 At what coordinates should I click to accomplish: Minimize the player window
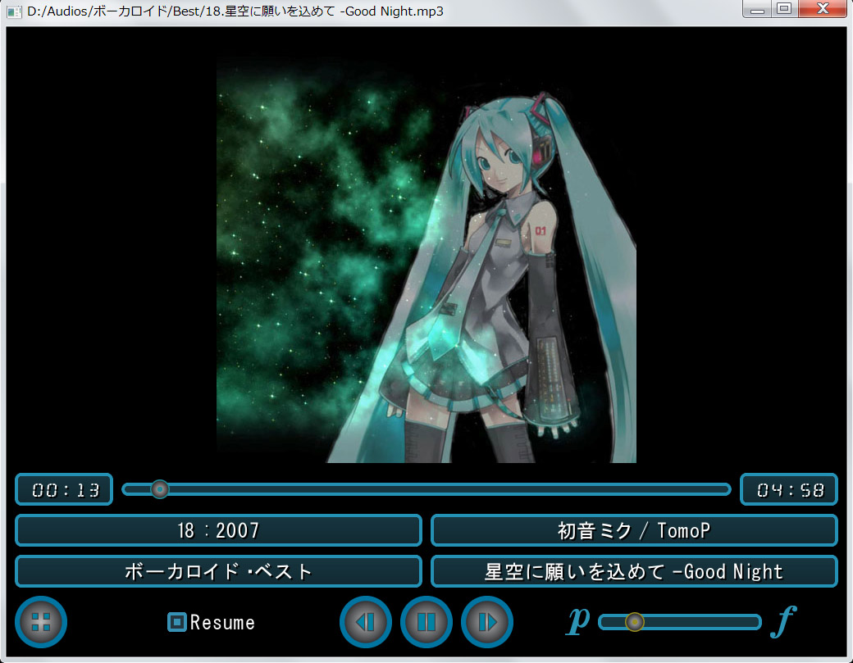pos(757,9)
